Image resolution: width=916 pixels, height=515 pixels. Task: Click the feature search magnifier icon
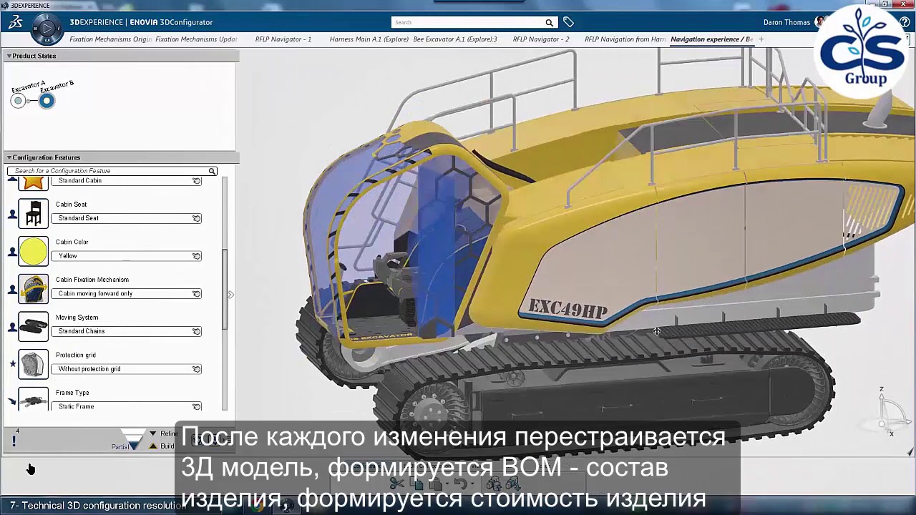click(x=212, y=171)
